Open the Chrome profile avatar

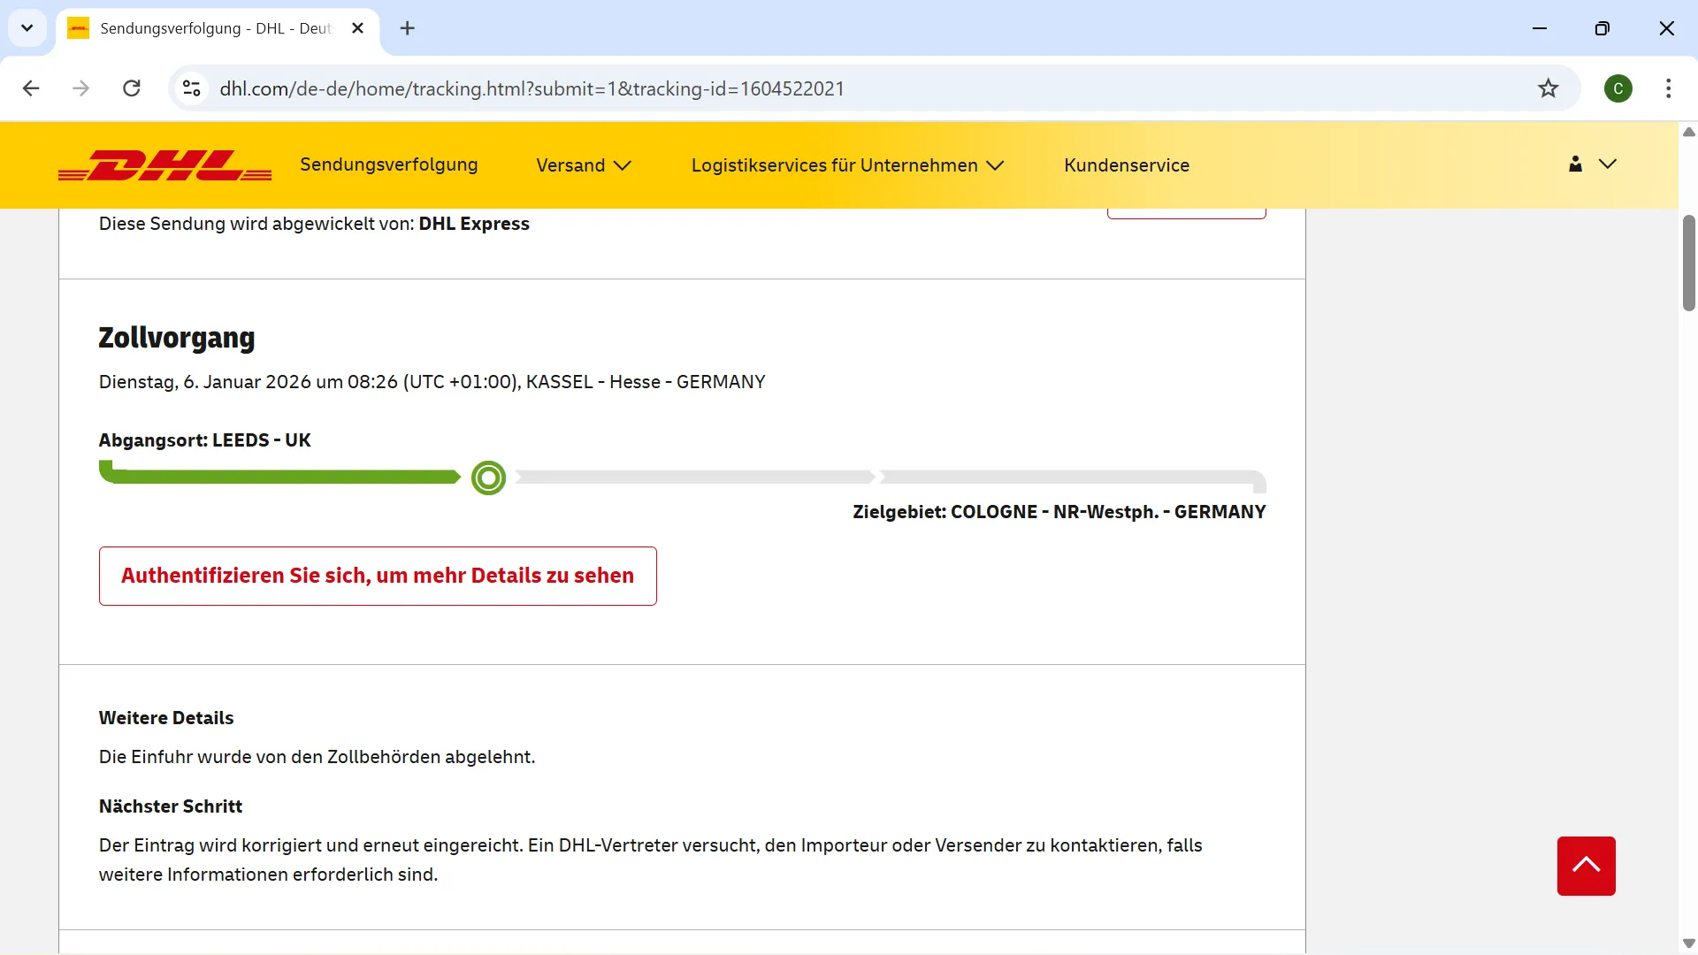pos(1618,88)
